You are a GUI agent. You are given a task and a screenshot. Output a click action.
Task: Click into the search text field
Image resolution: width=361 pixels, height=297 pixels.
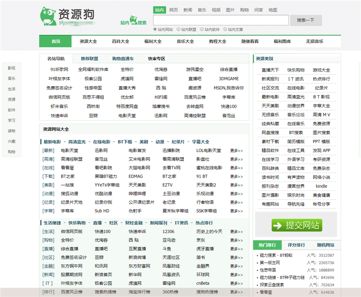point(221,20)
